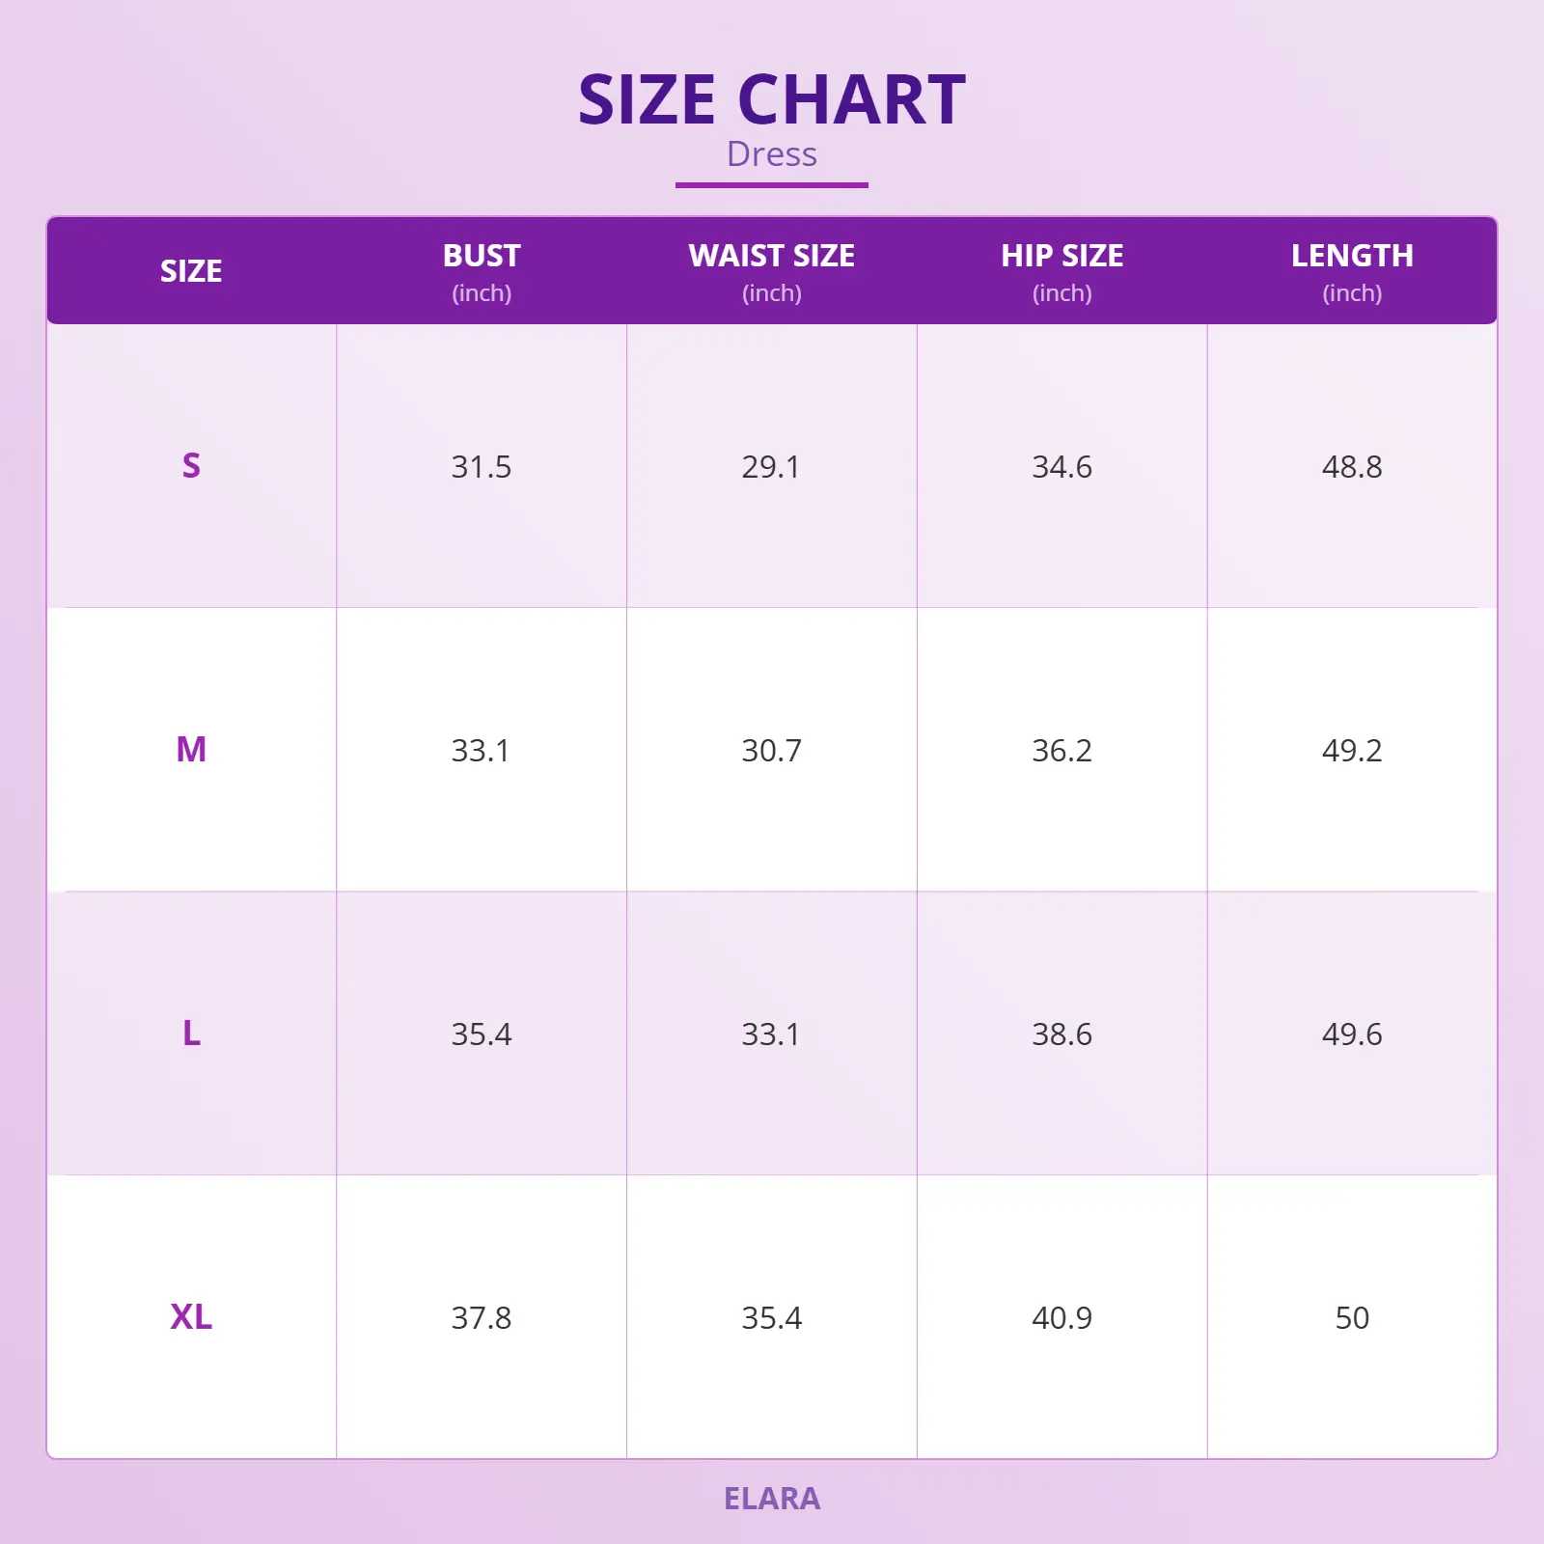Click the S size row label
Screen dimensions: 1544x1544
[x=191, y=466]
